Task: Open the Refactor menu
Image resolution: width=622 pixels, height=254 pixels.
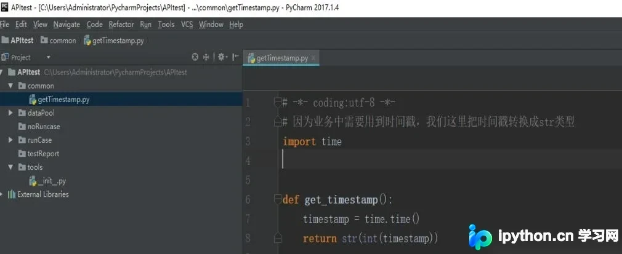Action: pos(121,25)
